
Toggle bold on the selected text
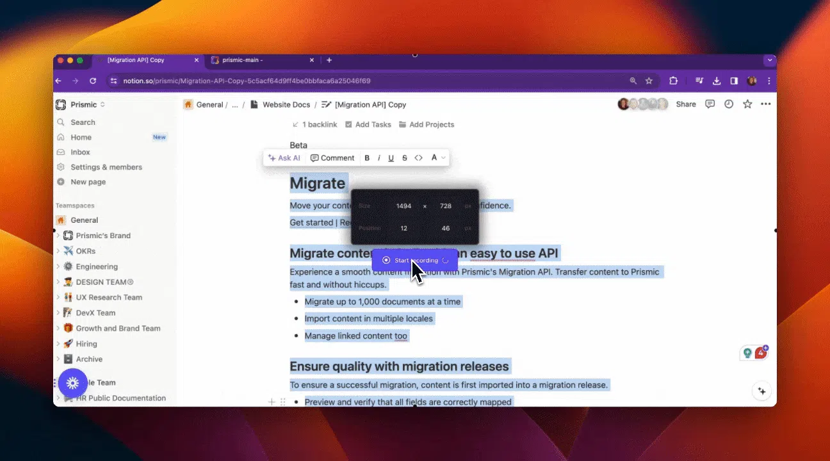[x=367, y=158]
